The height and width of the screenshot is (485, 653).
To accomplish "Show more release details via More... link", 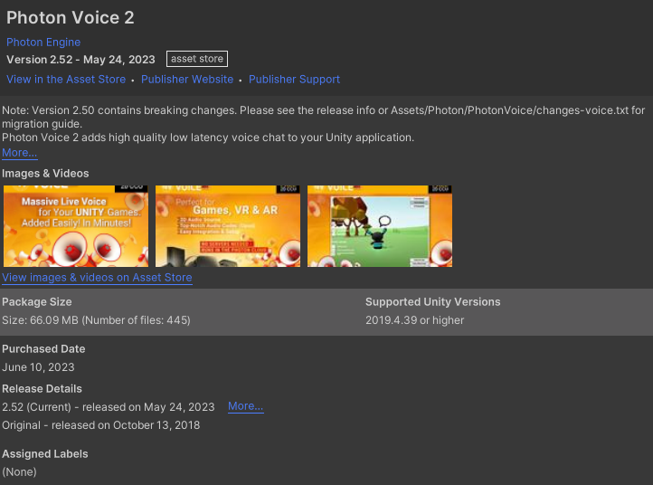I will click(x=246, y=406).
